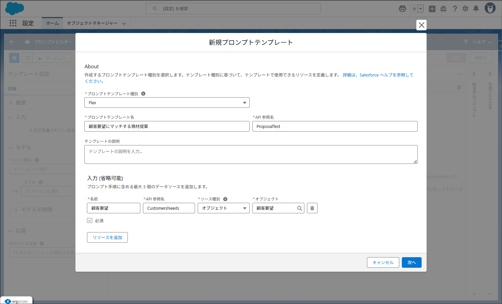Click the help question mark in header

pyautogui.click(x=455, y=9)
